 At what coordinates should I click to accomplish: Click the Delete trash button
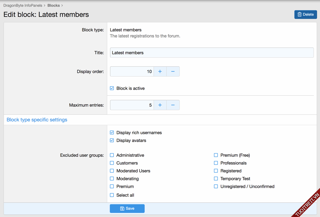[305, 14]
